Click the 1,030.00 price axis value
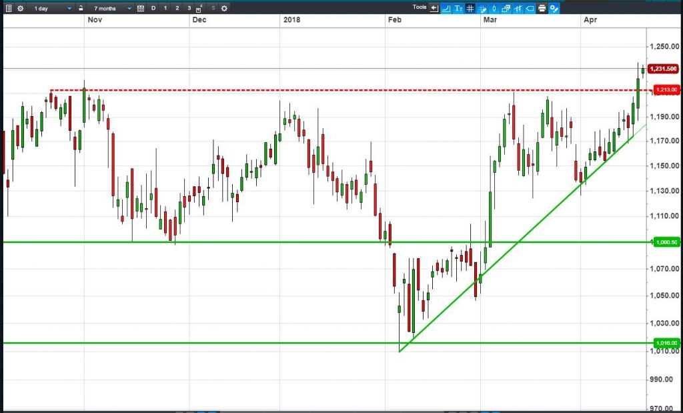Viewport: 683px width, 413px height. point(664,323)
